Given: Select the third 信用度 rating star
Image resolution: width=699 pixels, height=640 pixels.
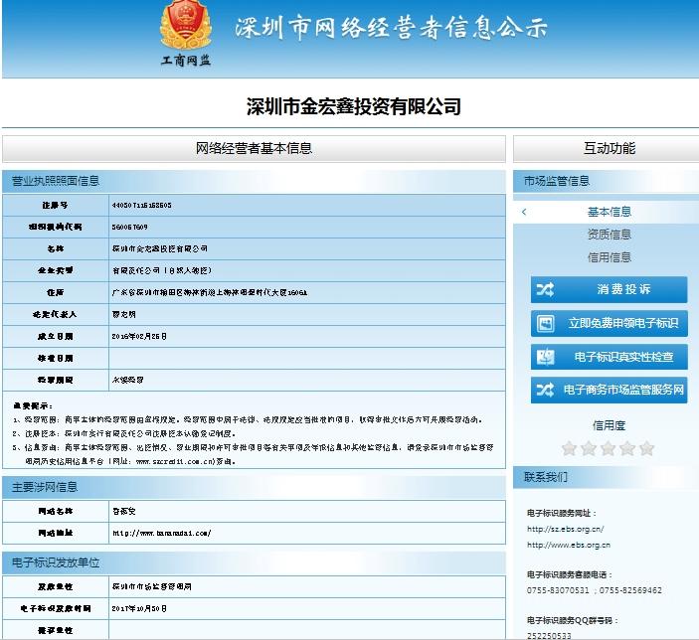Looking at the screenshot, I should tap(609, 448).
